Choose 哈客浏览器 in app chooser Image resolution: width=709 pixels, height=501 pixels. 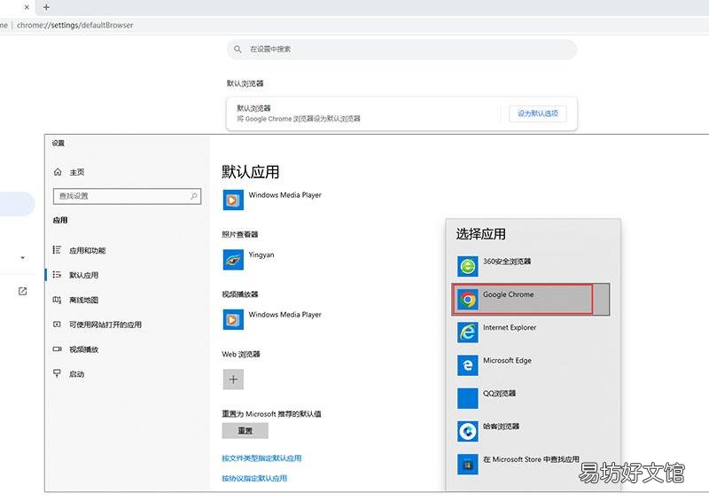coord(533,431)
